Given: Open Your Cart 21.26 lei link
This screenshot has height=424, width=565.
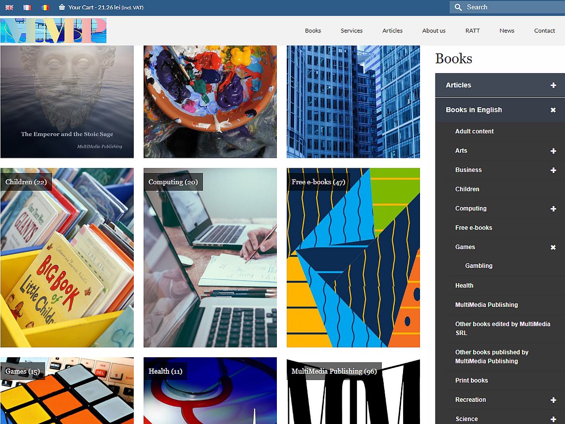Looking at the screenshot, I should [x=106, y=8].
